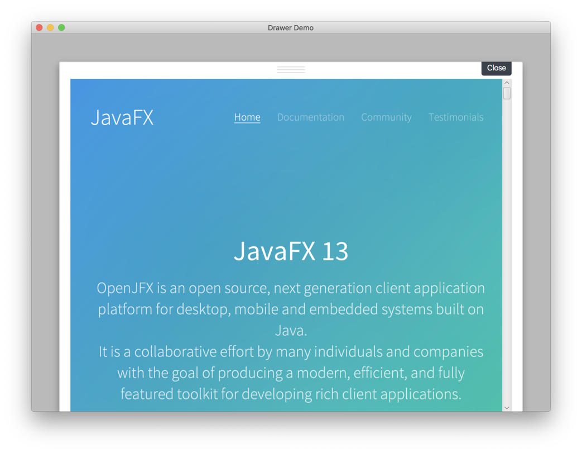Viewport: 582px width, 453px height.
Task: Click the scrollbar track below the thumb
Action: point(507,251)
